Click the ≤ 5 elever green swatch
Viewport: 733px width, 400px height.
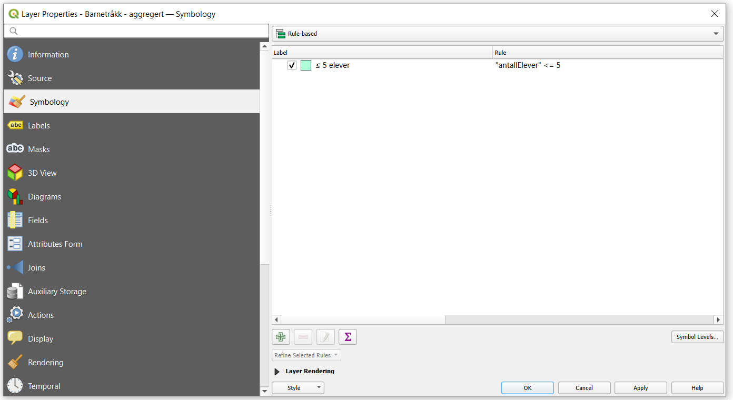coord(306,65)
